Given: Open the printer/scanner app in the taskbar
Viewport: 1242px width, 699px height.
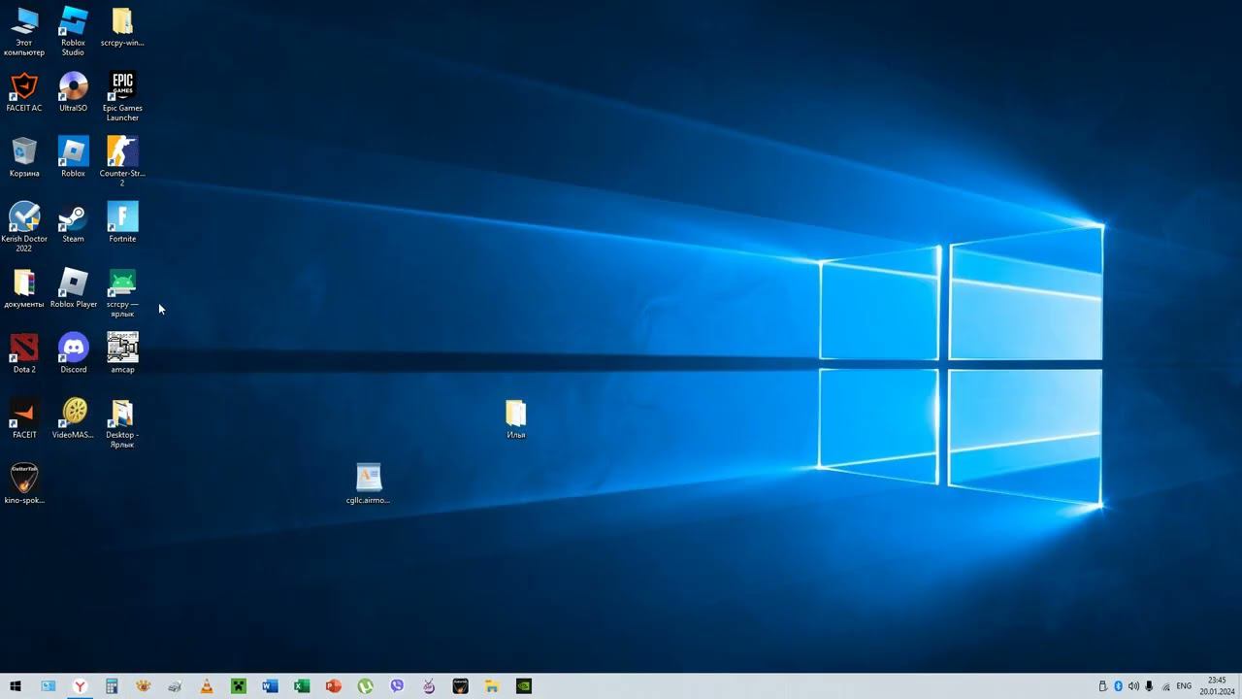Looking at the screenshot, I should (x=175, y=686).
